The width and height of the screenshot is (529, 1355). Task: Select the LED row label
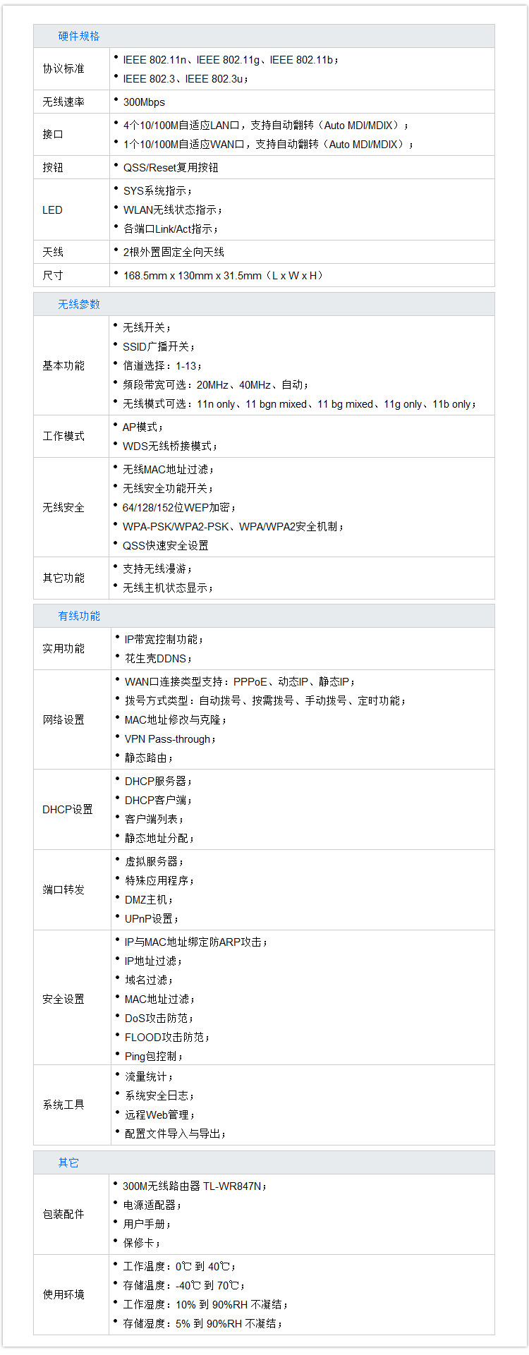[x=52, y=209]
